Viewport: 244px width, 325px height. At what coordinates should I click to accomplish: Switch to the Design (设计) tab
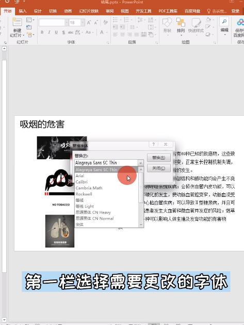[x=38, y=11]
